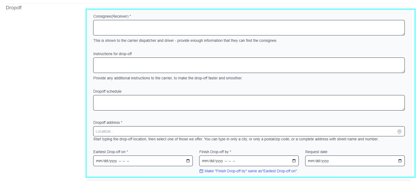420x184 pixels.
Task: Click into the Dropoff schedule text area
Action: 249,103
